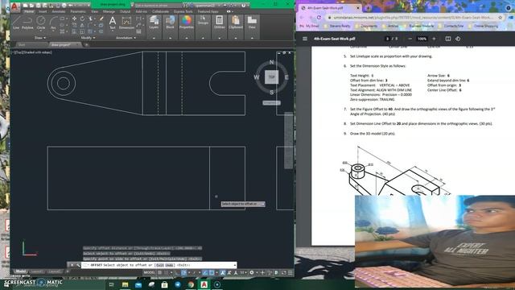Screen dimensions: 515x290
Task: Expand the Draw panel dropdown
Action: (40, 38)
